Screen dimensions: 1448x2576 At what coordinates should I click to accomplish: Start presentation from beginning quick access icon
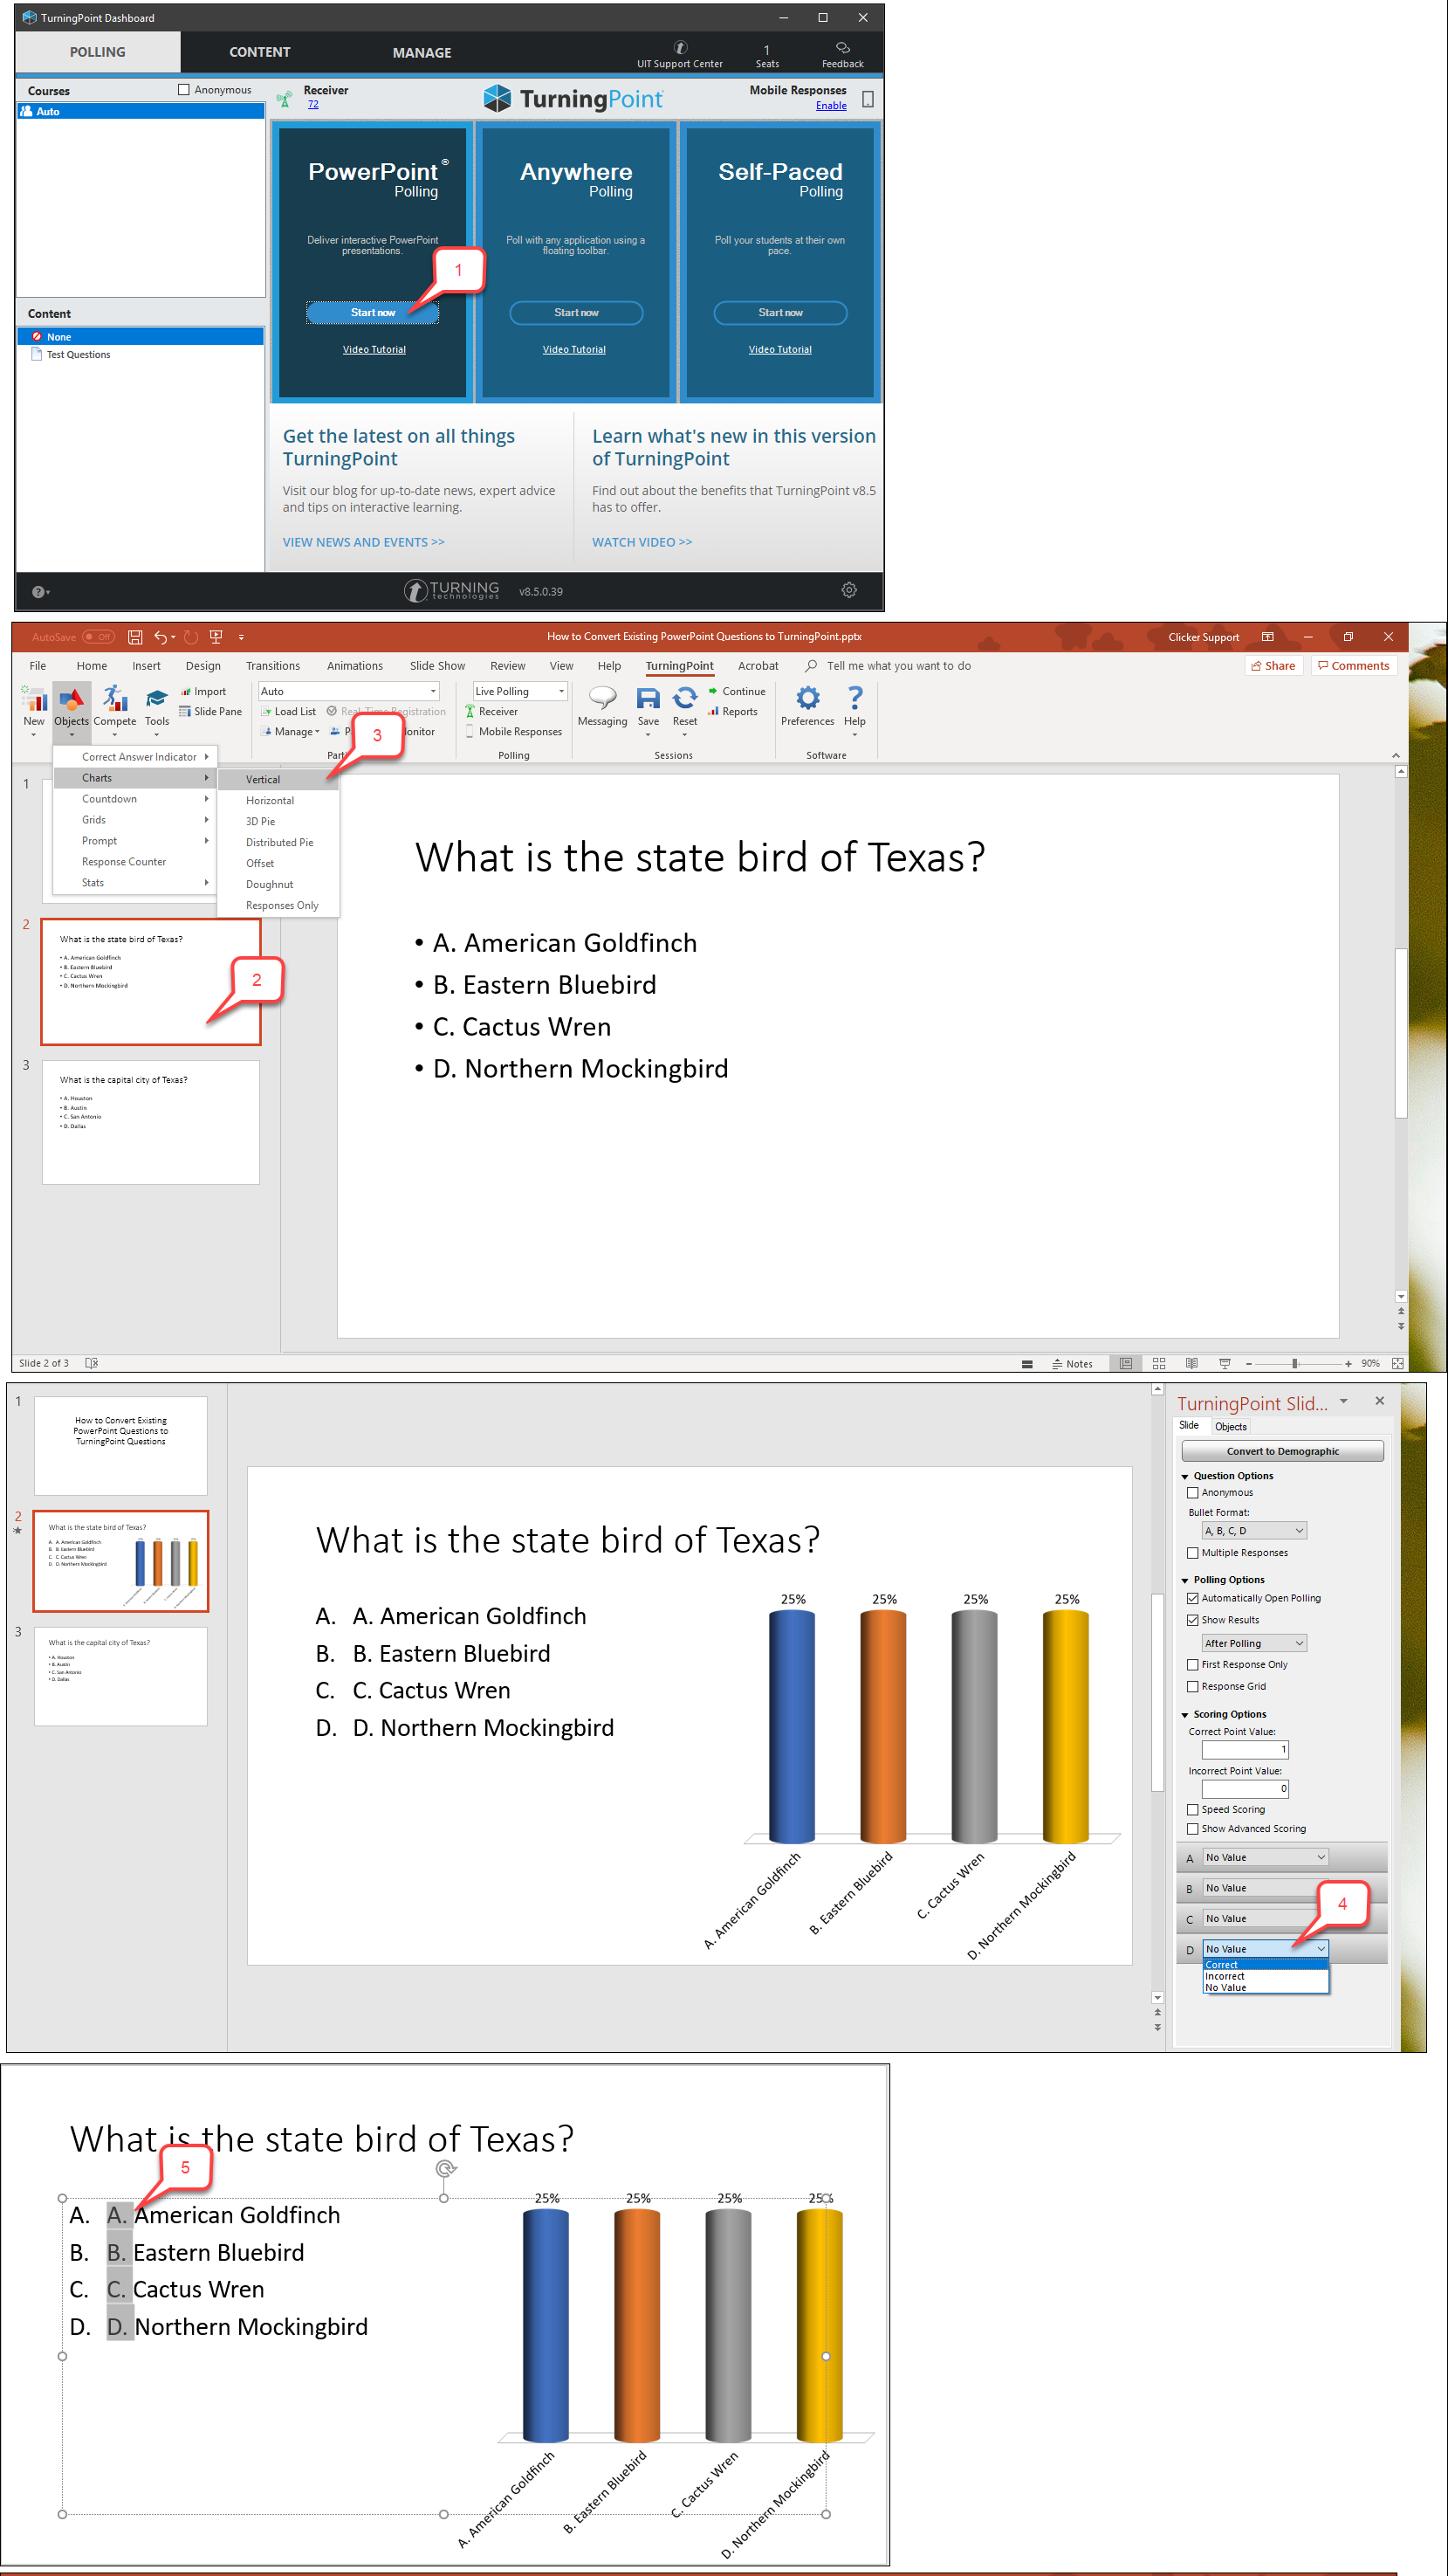pyautogui.click(x=215, y=637)
